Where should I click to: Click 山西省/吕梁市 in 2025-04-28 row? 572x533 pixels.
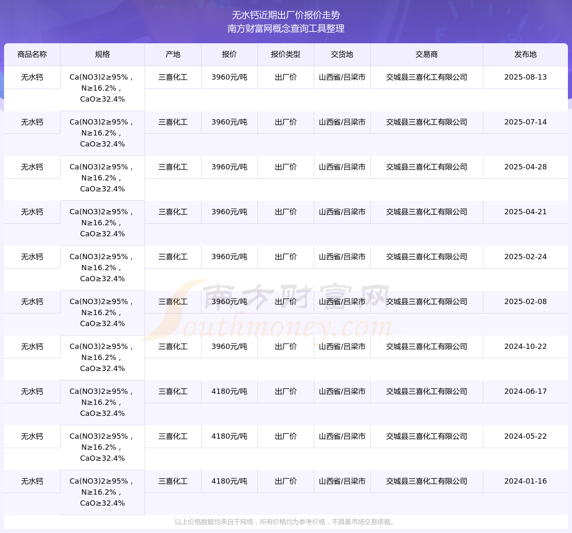(x=342, y=167)
